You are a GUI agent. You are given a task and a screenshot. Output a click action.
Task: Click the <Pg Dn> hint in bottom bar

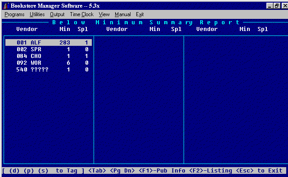tap(122, 171)
